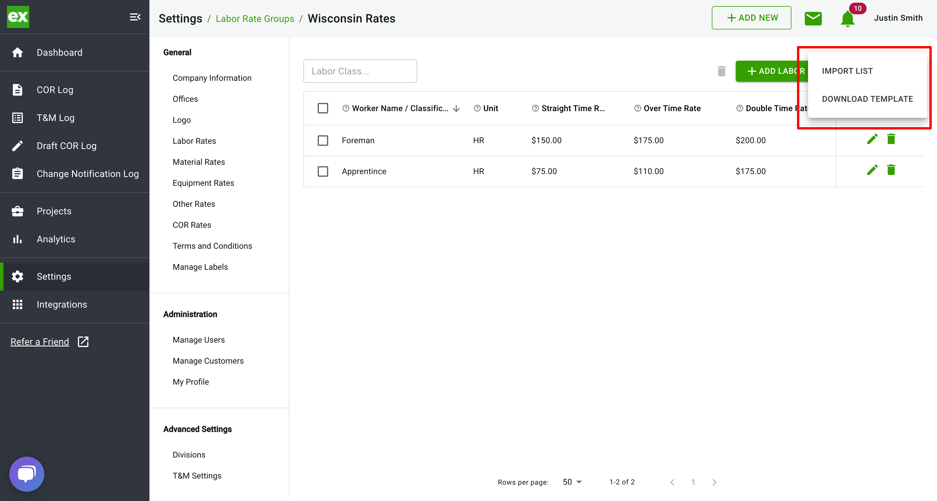
Task: Go to next page chevron
Action: coord(714,482)
